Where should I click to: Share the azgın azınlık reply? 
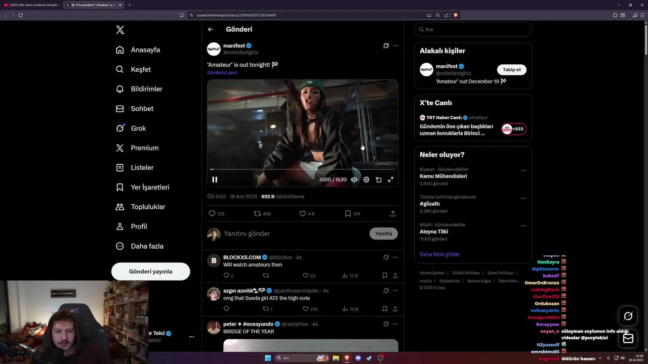click(395, 309)
